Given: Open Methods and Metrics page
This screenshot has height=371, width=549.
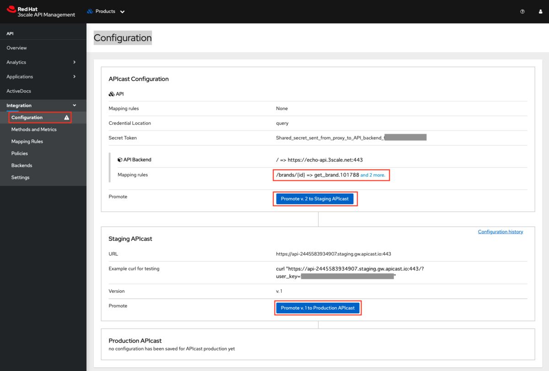Looking at the screenshot, I should pyautogui.click(x=34, y=129).
